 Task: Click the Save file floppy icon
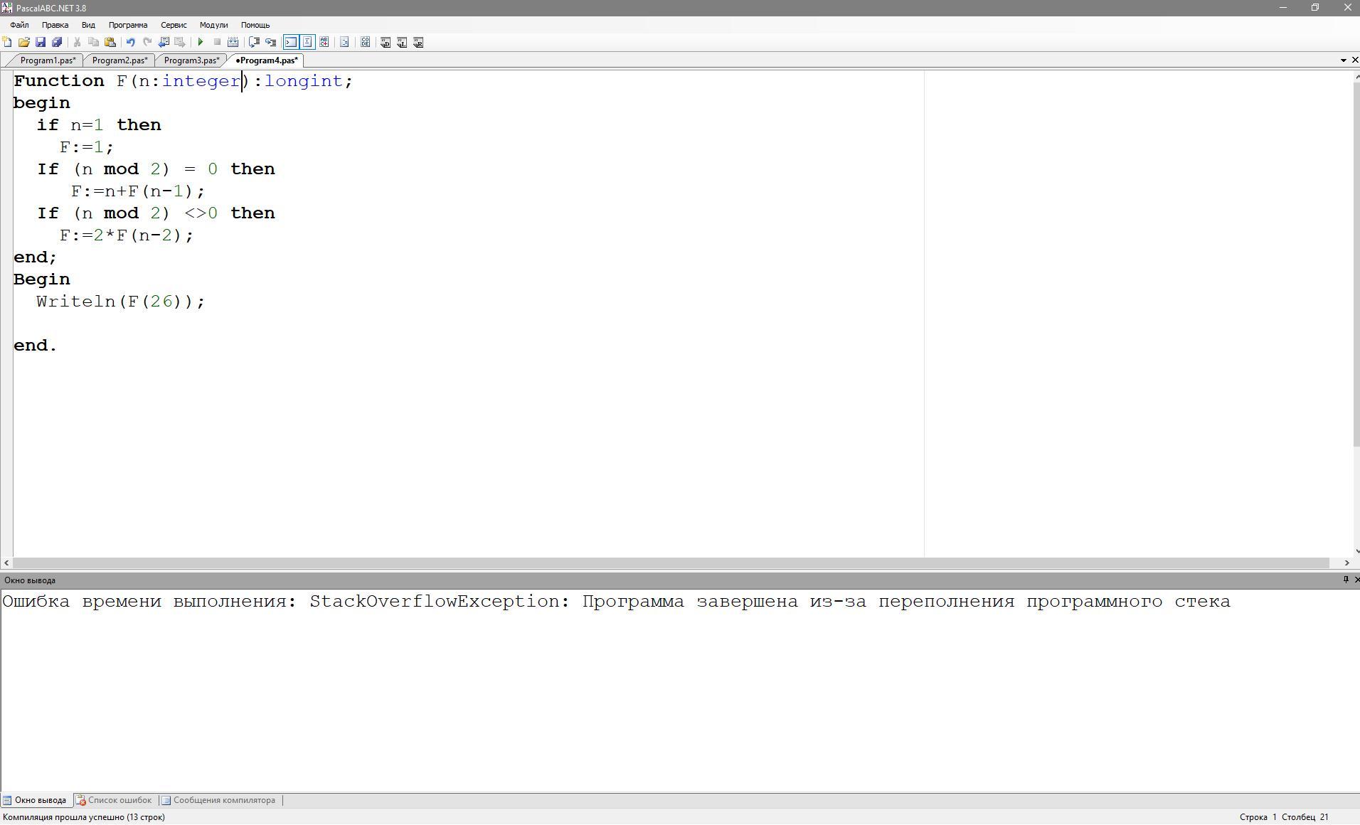coord(41,43)
